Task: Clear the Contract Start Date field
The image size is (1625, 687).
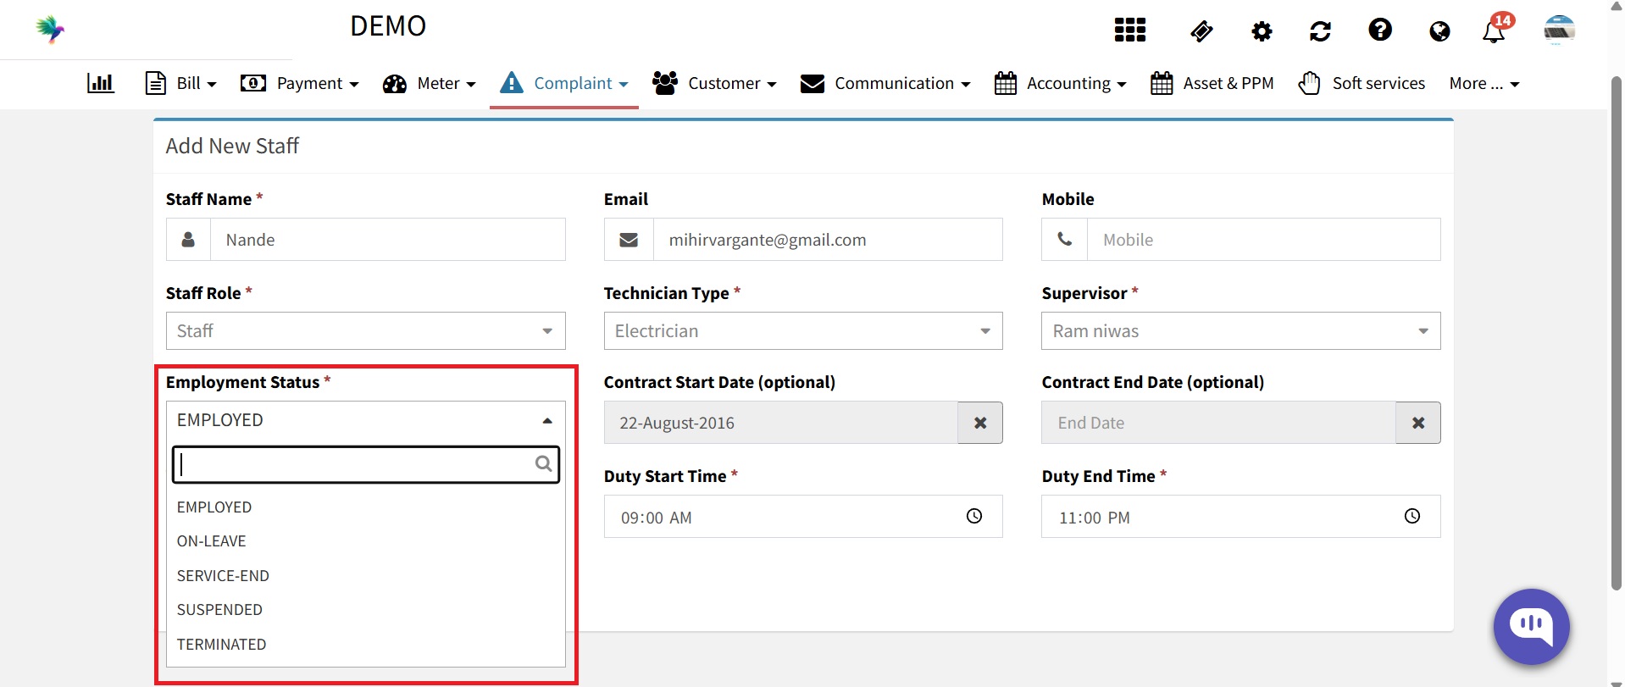Action: coord(979,423)
